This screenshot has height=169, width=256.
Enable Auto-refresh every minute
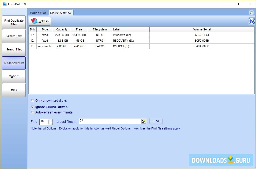[x=32, y=112]
